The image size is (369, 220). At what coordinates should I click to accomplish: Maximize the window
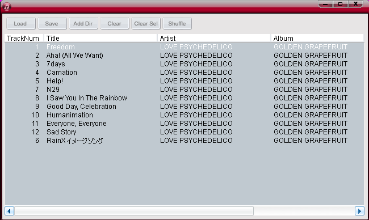tap(340, 4)
